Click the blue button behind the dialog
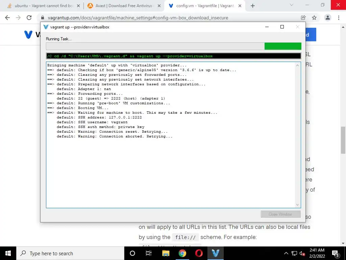 (x=311, y=35)
